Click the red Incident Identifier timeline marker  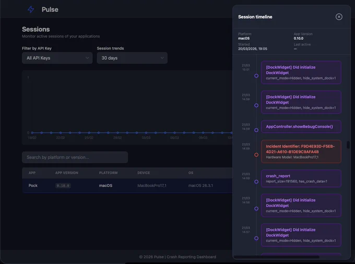[x=256, y=155]
